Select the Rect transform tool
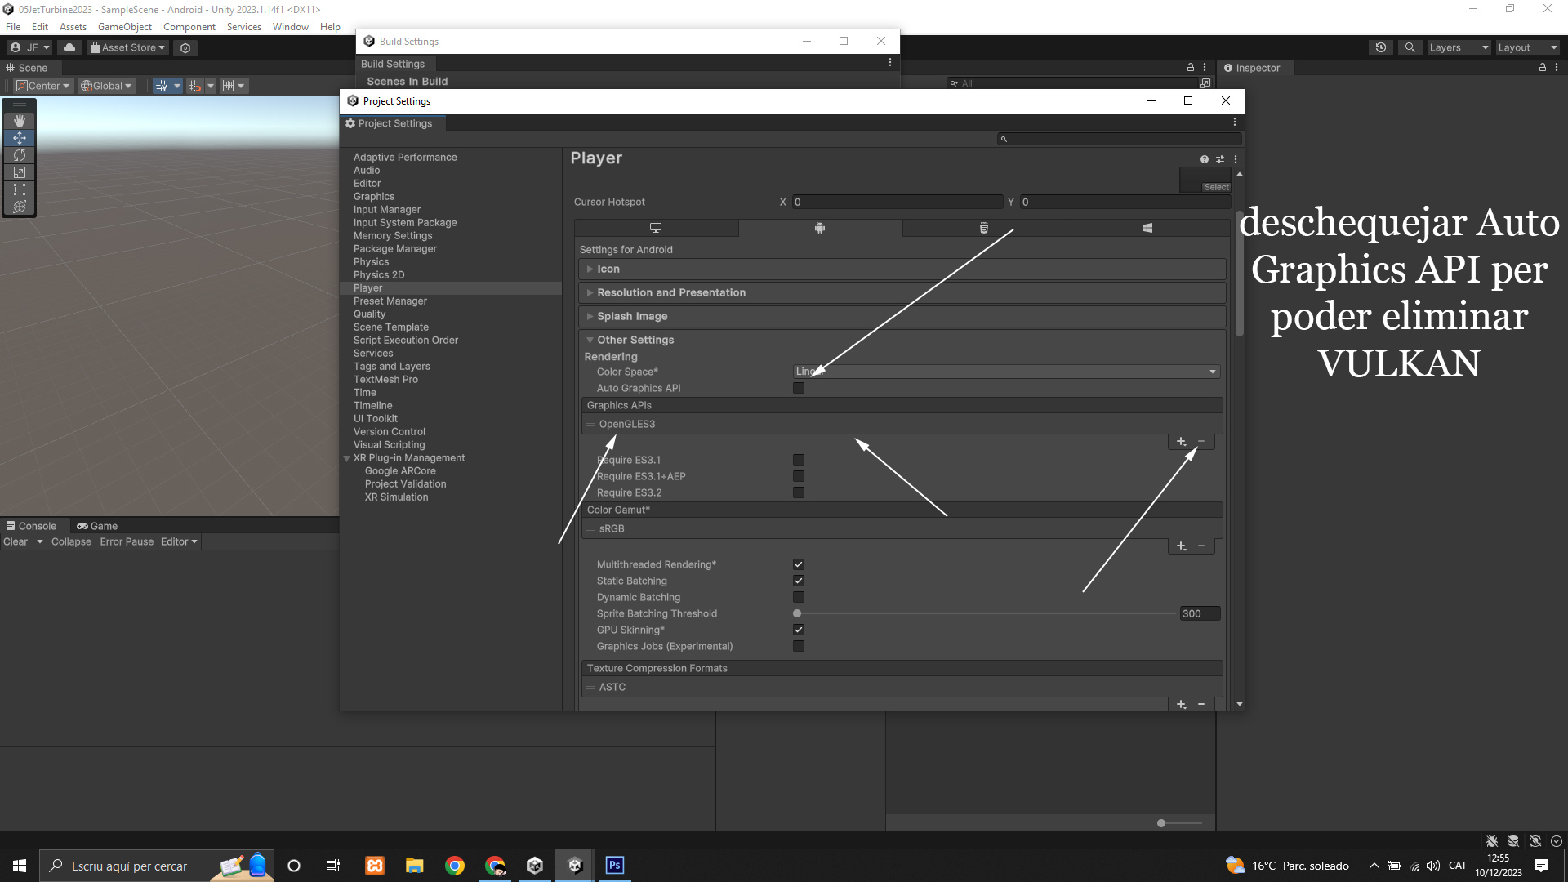This screenshot has height=882, width=1568. (20, 189)
